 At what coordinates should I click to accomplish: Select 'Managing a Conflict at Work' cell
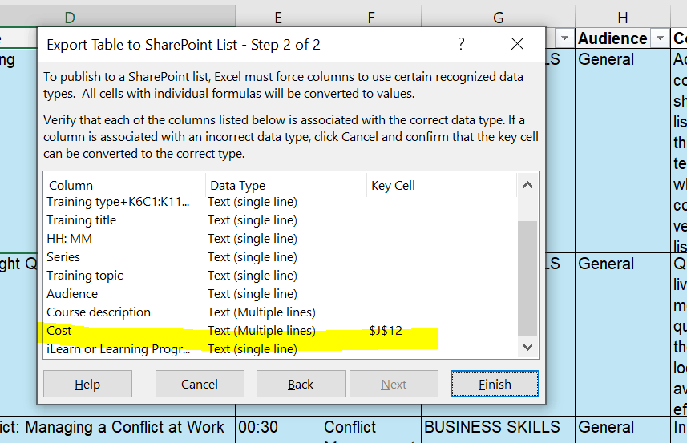tap(117, 429)
